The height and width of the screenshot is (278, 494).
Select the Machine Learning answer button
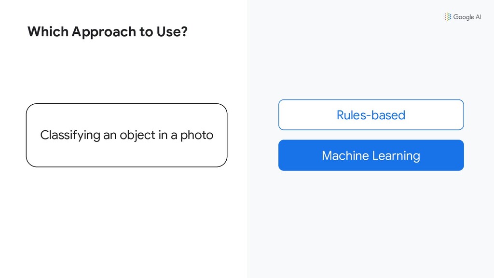point(371,155)
